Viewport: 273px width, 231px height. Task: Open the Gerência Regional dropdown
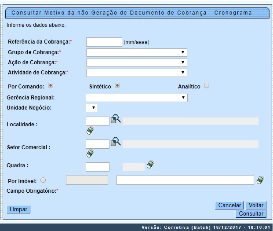click(137, 98)
